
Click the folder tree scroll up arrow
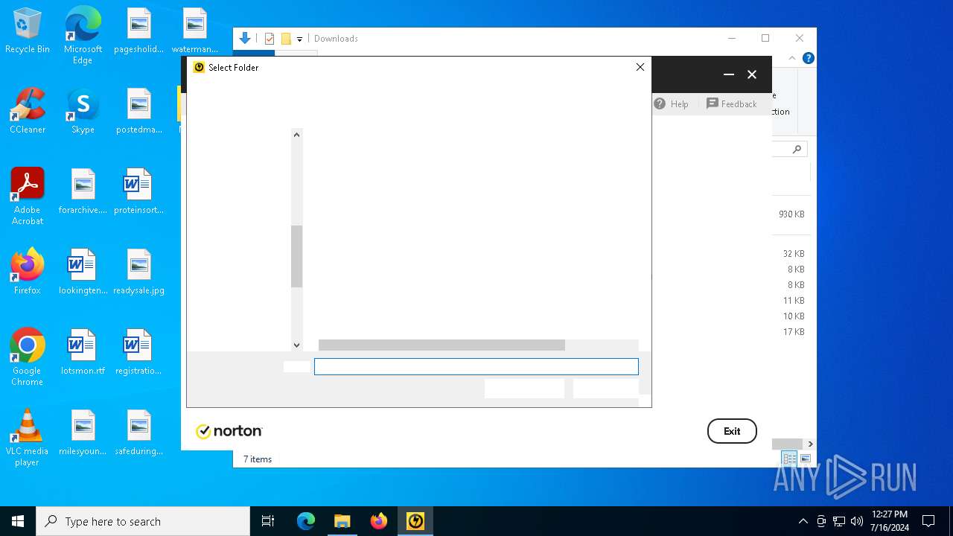click(296, 135)
